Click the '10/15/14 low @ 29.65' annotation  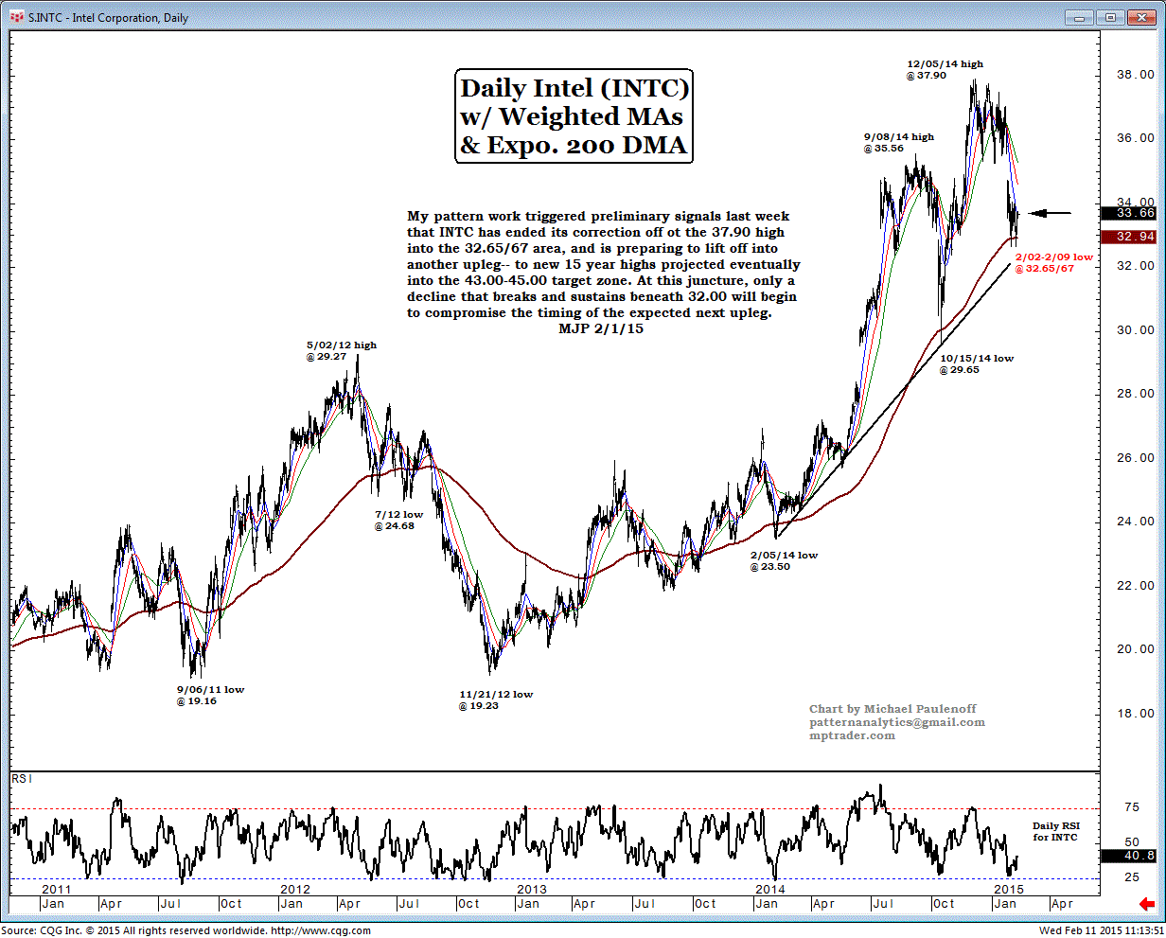pos(976,363)
